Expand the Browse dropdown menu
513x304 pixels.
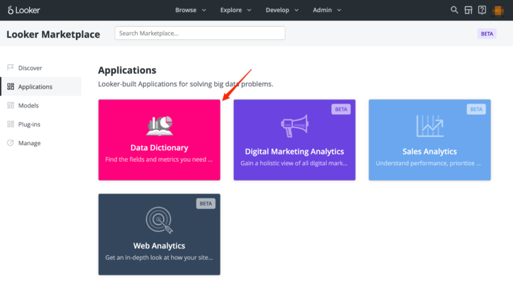[190, 10]
